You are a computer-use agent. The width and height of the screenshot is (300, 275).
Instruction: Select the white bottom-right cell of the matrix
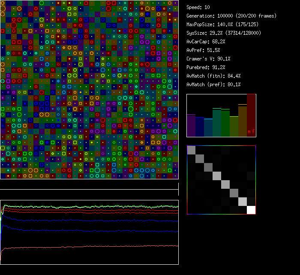251,210
